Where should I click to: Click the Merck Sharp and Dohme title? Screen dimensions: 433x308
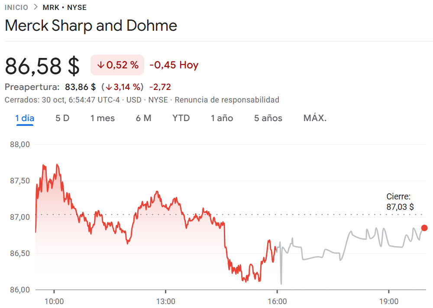(91, 26)
